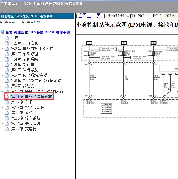The width and height of the screenshot is (178, 179).
Task: Open 第17章 变速器 chapter
Action: point(24,129)
